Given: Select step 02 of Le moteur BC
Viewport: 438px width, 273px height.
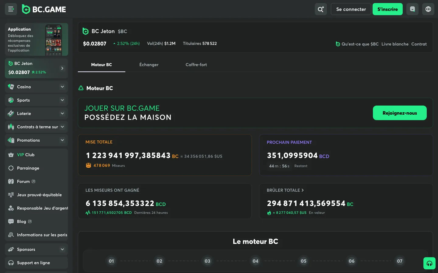Looking at the screenshot, I should coord(159,261).
